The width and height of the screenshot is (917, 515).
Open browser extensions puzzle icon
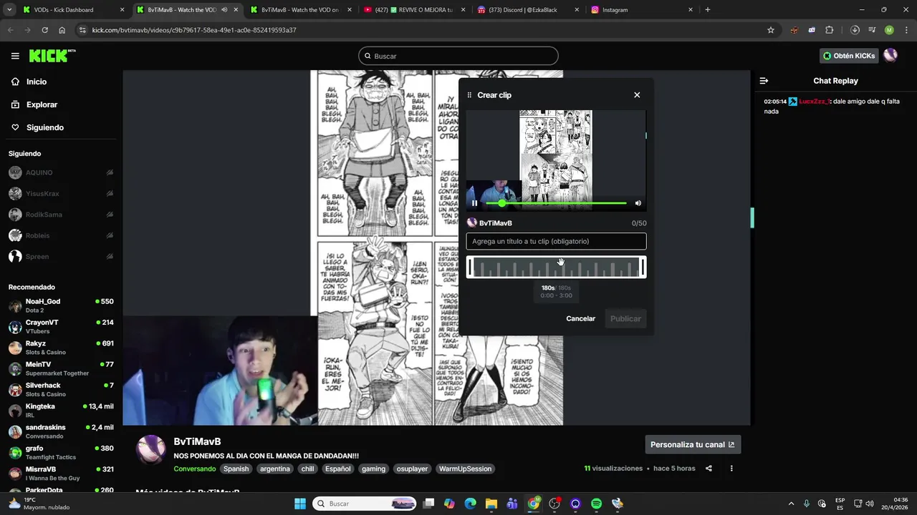click(830, 30)
